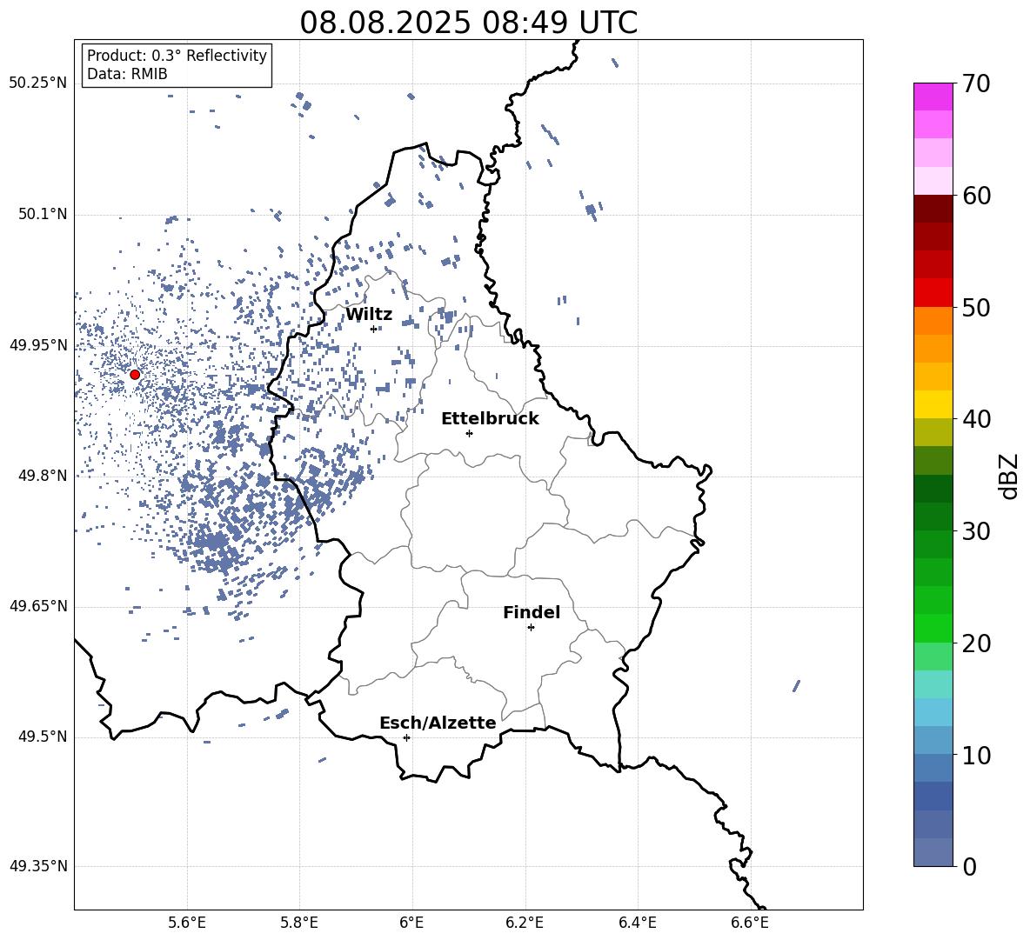
Task: Click the 50.25°N latitude label
Action: [38, 83]
